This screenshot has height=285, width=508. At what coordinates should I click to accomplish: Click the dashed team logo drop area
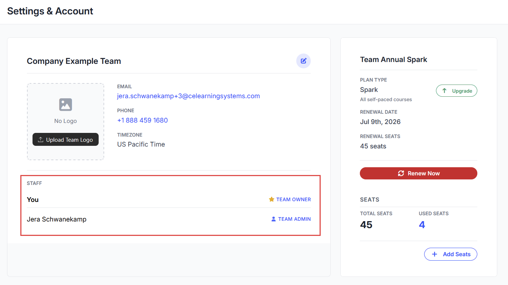coord(65,121)
